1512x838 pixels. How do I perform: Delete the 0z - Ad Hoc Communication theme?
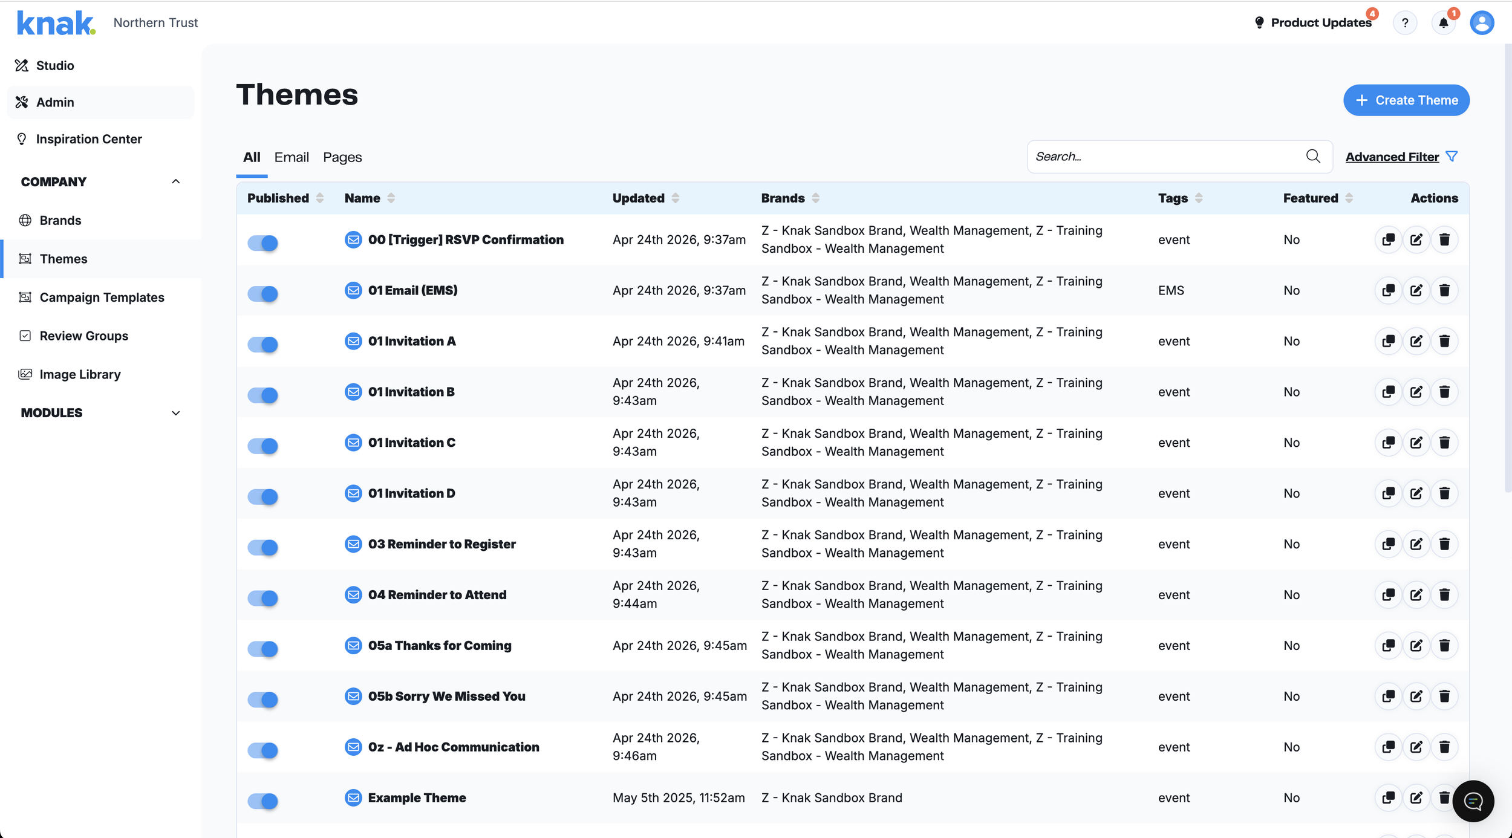coord(1444,747)
